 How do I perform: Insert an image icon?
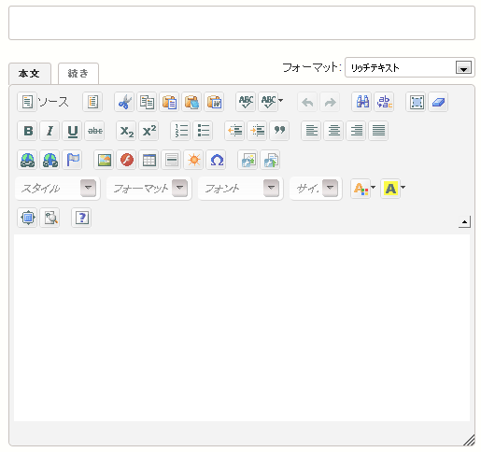[x=104, y=160]
